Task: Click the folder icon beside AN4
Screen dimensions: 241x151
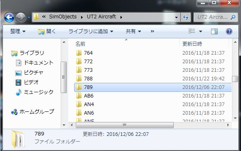Action: point(79,104)
